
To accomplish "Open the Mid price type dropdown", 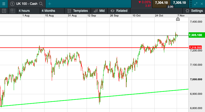I will coord(99,11).
